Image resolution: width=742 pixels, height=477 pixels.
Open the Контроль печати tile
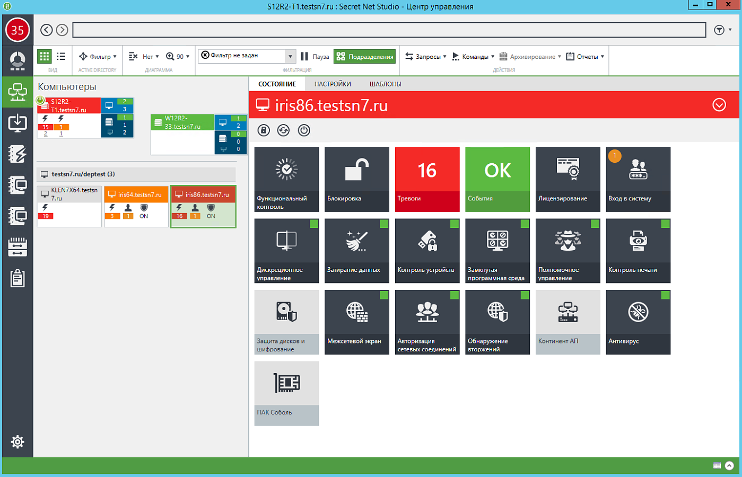coord(638,251)
